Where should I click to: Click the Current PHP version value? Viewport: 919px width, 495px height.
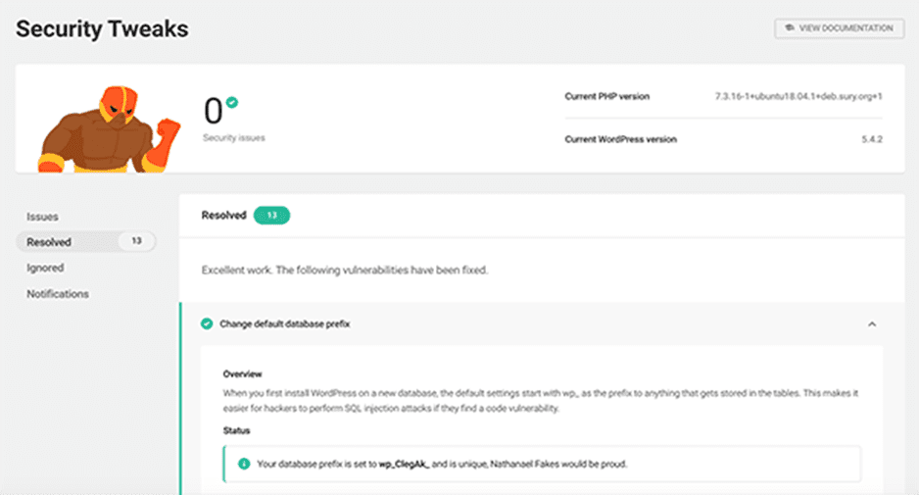798,96
